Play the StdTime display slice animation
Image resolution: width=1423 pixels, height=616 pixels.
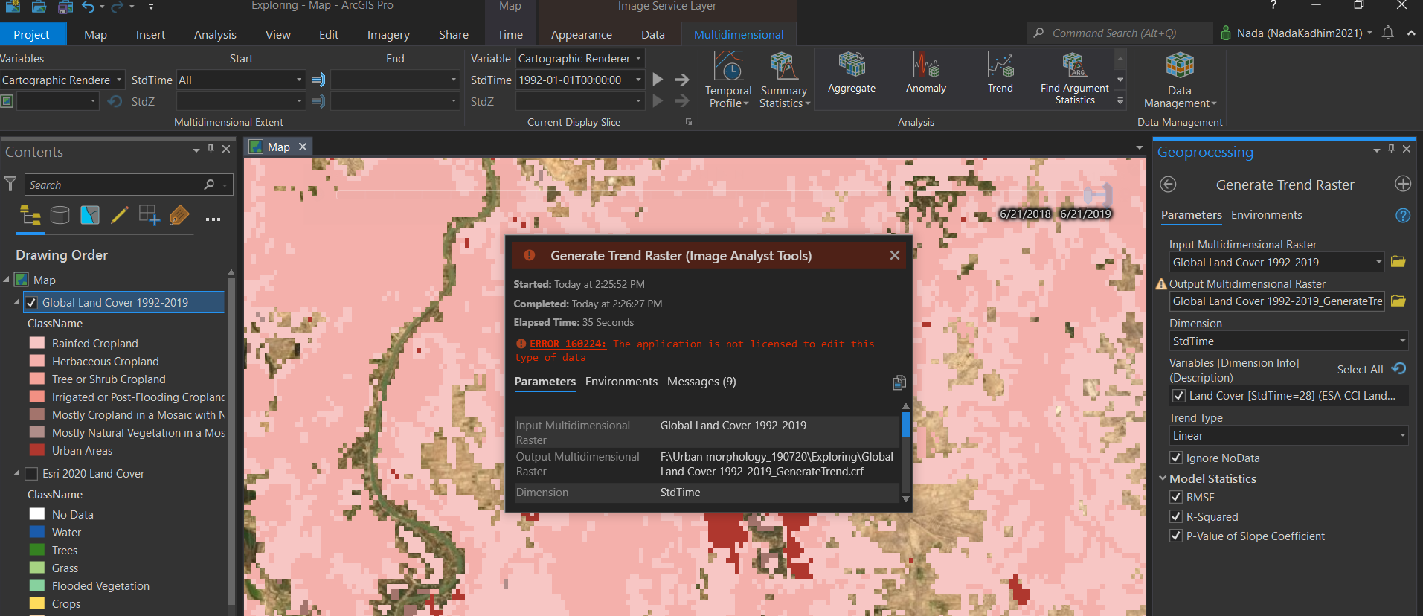658,80
